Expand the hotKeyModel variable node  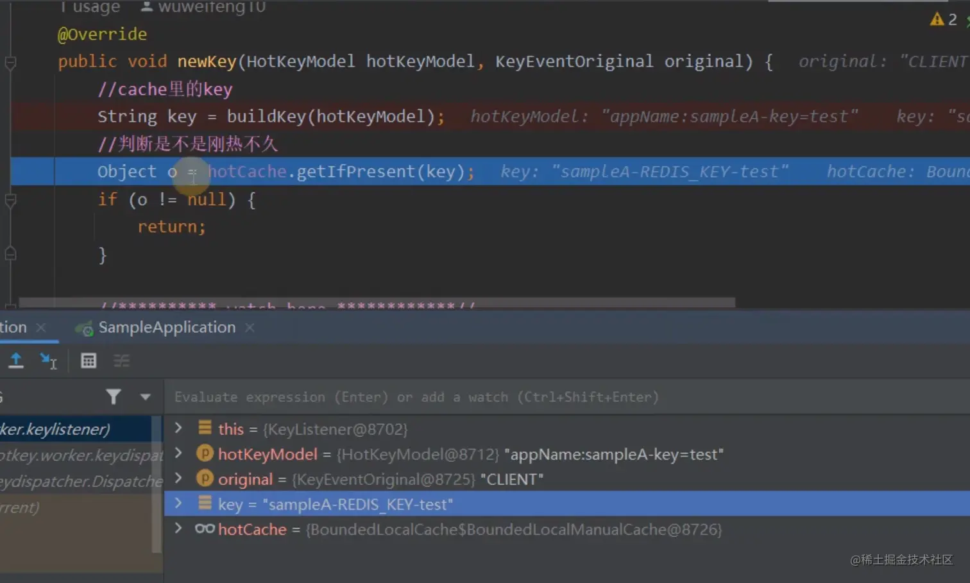pos(179,453)
